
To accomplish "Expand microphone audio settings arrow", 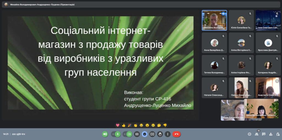I will pos(113,134).
